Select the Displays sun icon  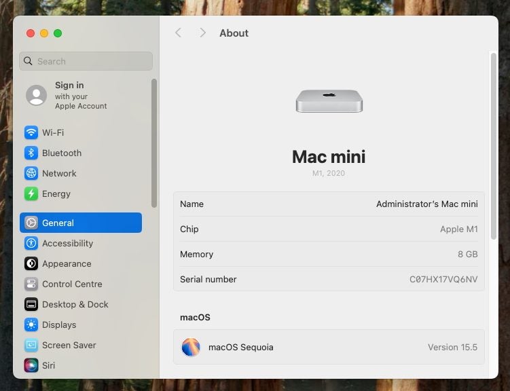point(31,324)
